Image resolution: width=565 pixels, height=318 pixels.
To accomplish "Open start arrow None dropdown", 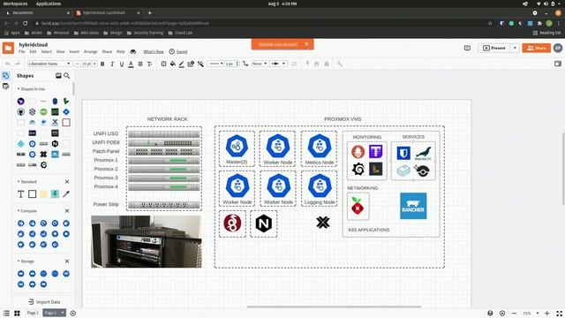I will click(x=260, y=64).
